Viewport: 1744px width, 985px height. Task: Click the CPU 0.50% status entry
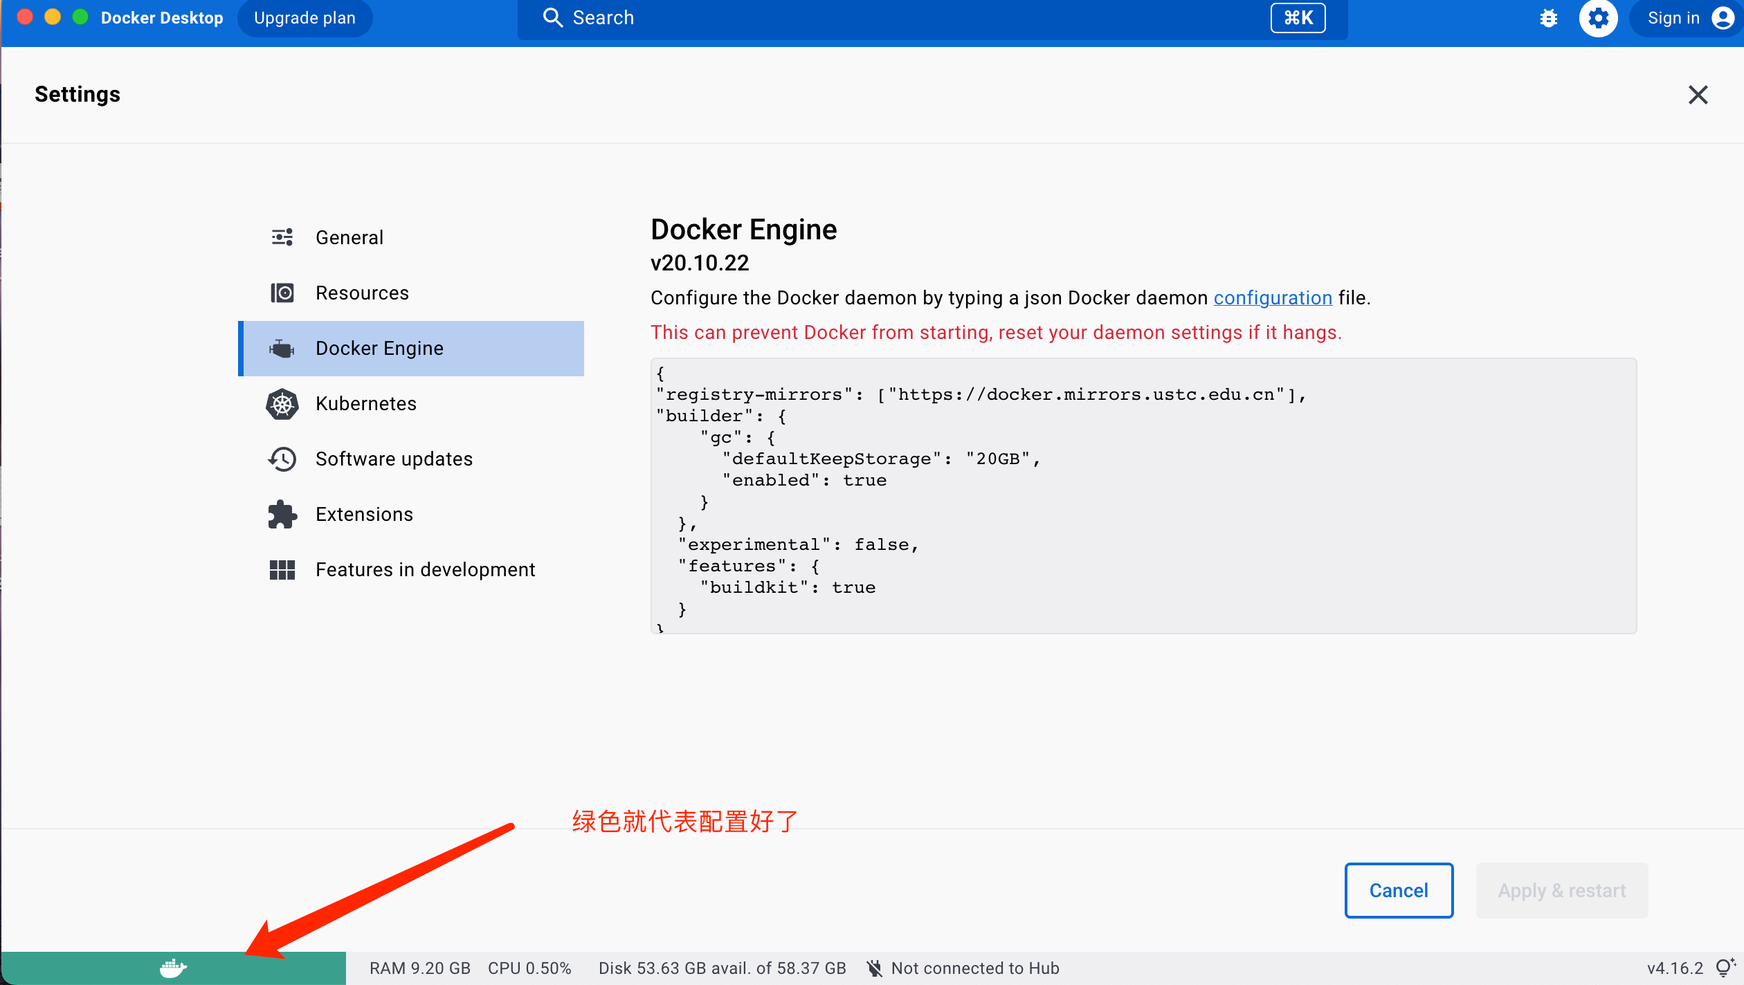[x=529, y=968]
